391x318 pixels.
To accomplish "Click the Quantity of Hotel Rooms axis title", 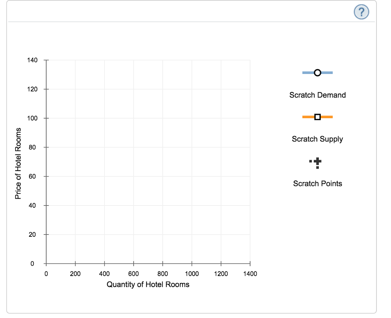I will tap(148, 284).
